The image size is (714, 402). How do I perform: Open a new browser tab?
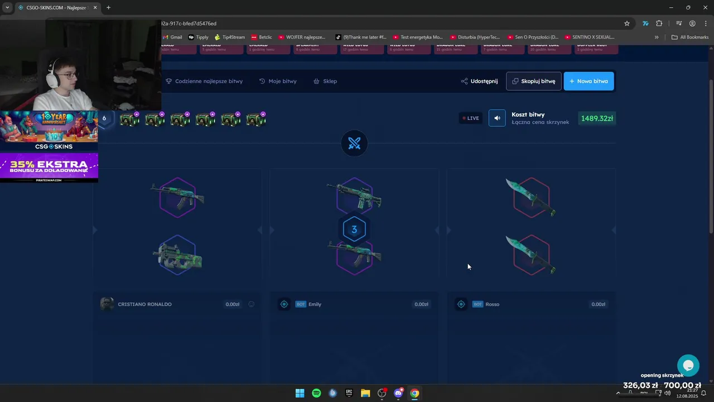pos(108,7)
